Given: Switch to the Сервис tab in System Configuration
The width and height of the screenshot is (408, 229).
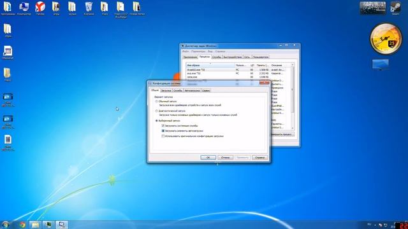Looking at the screenshot, I should pos(206,90).
